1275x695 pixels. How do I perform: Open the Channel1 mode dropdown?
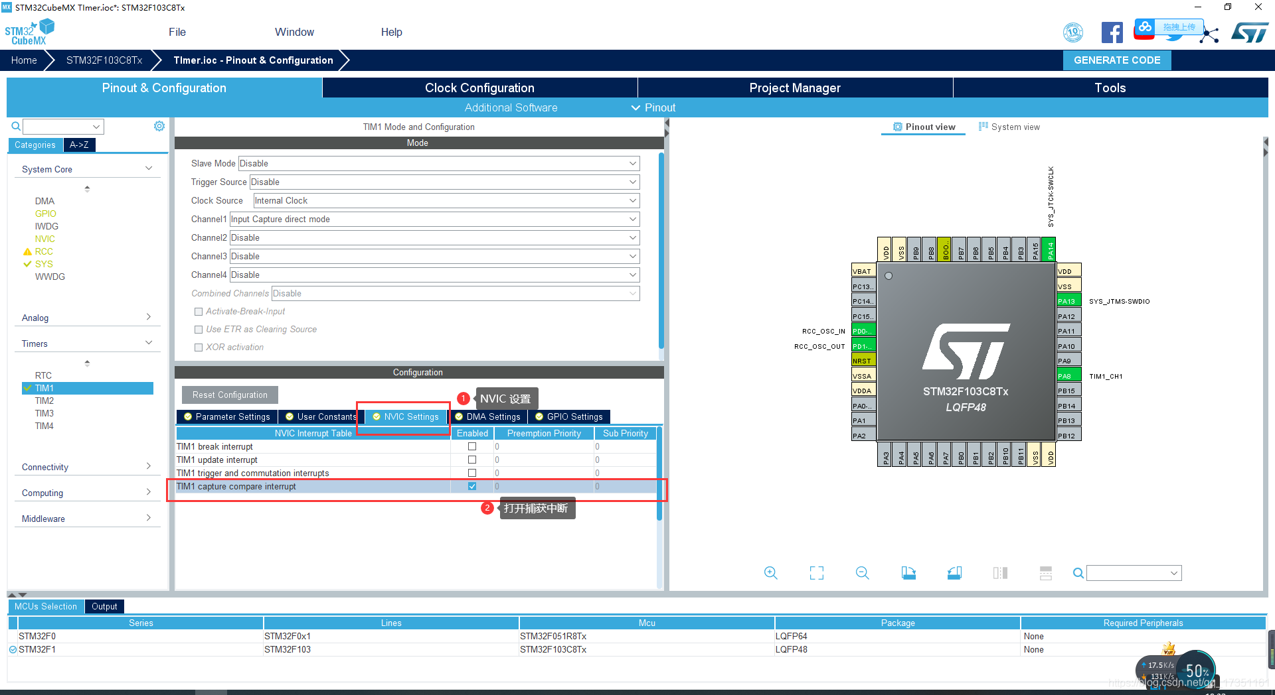435,219
